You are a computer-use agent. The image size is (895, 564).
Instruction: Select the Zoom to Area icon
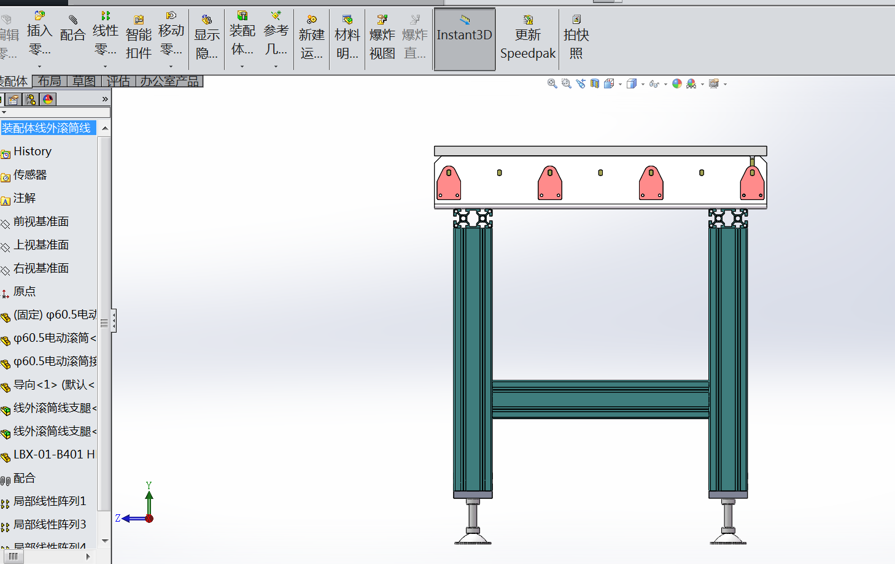click(566, 83)
